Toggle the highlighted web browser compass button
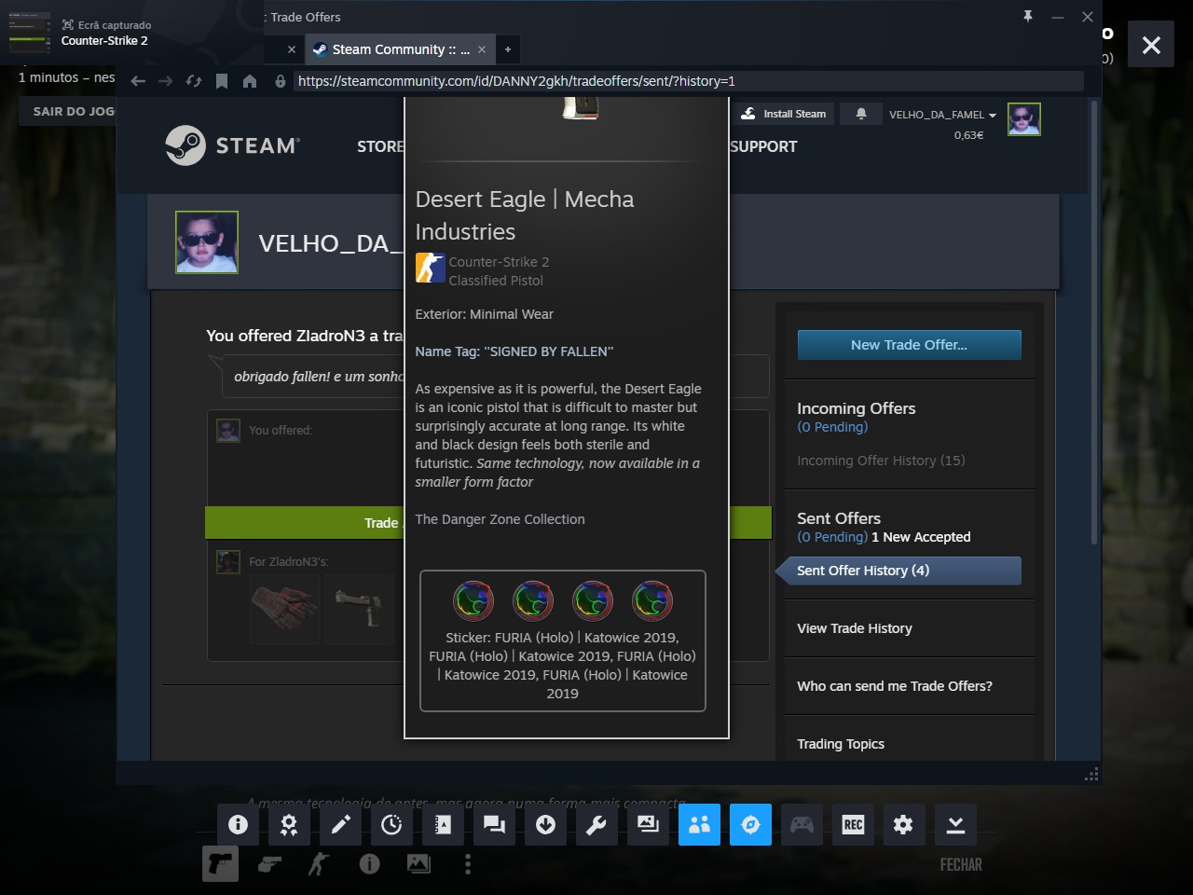 coord(750,824)
